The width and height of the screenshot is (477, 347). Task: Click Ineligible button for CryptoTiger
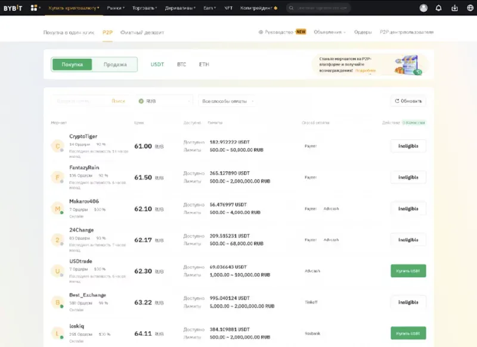(408, 146)
